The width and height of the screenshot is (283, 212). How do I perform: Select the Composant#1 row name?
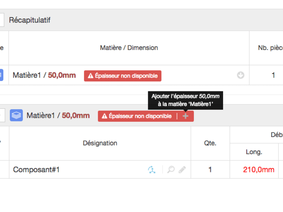(x=36, y=170)
